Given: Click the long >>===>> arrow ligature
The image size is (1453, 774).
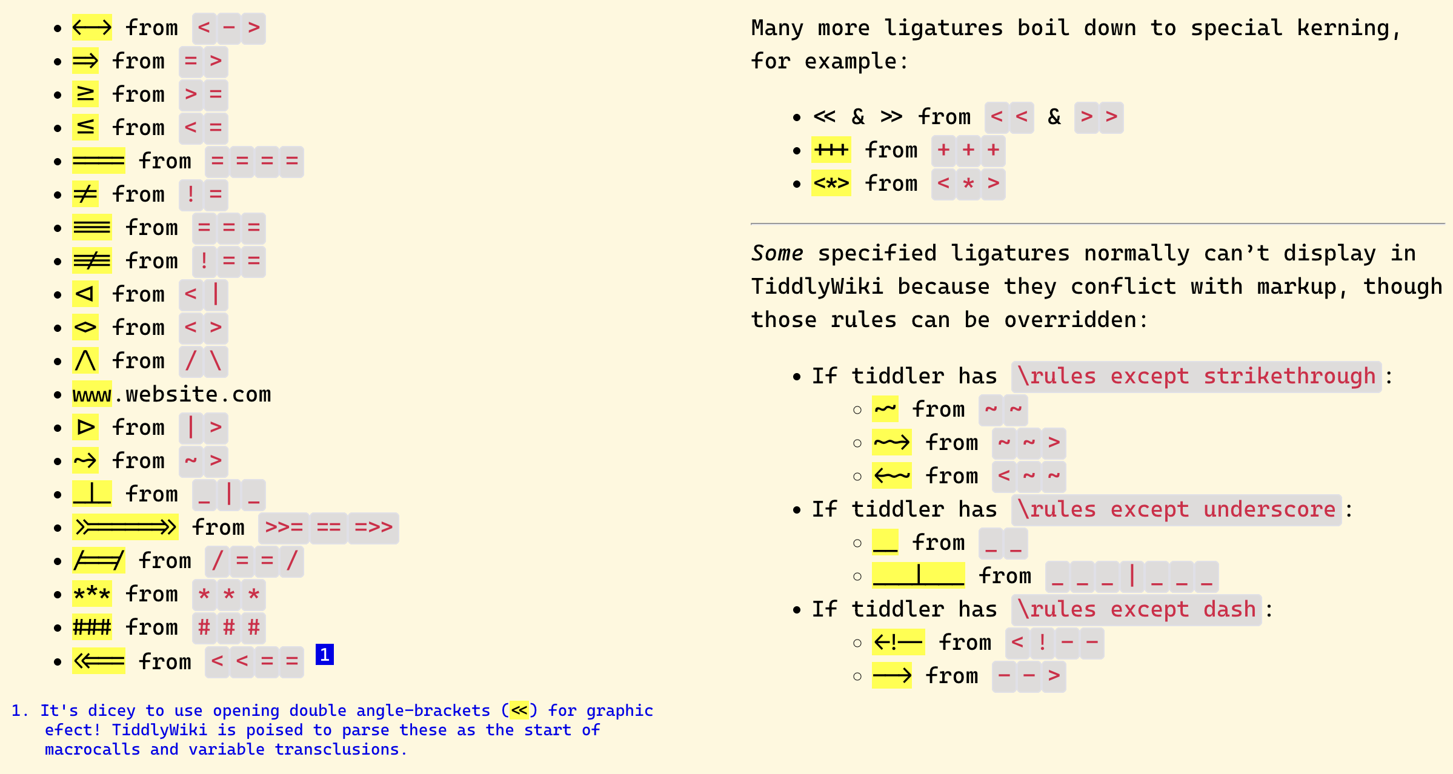Looking at the screenshot, I should tap(125, 527).
